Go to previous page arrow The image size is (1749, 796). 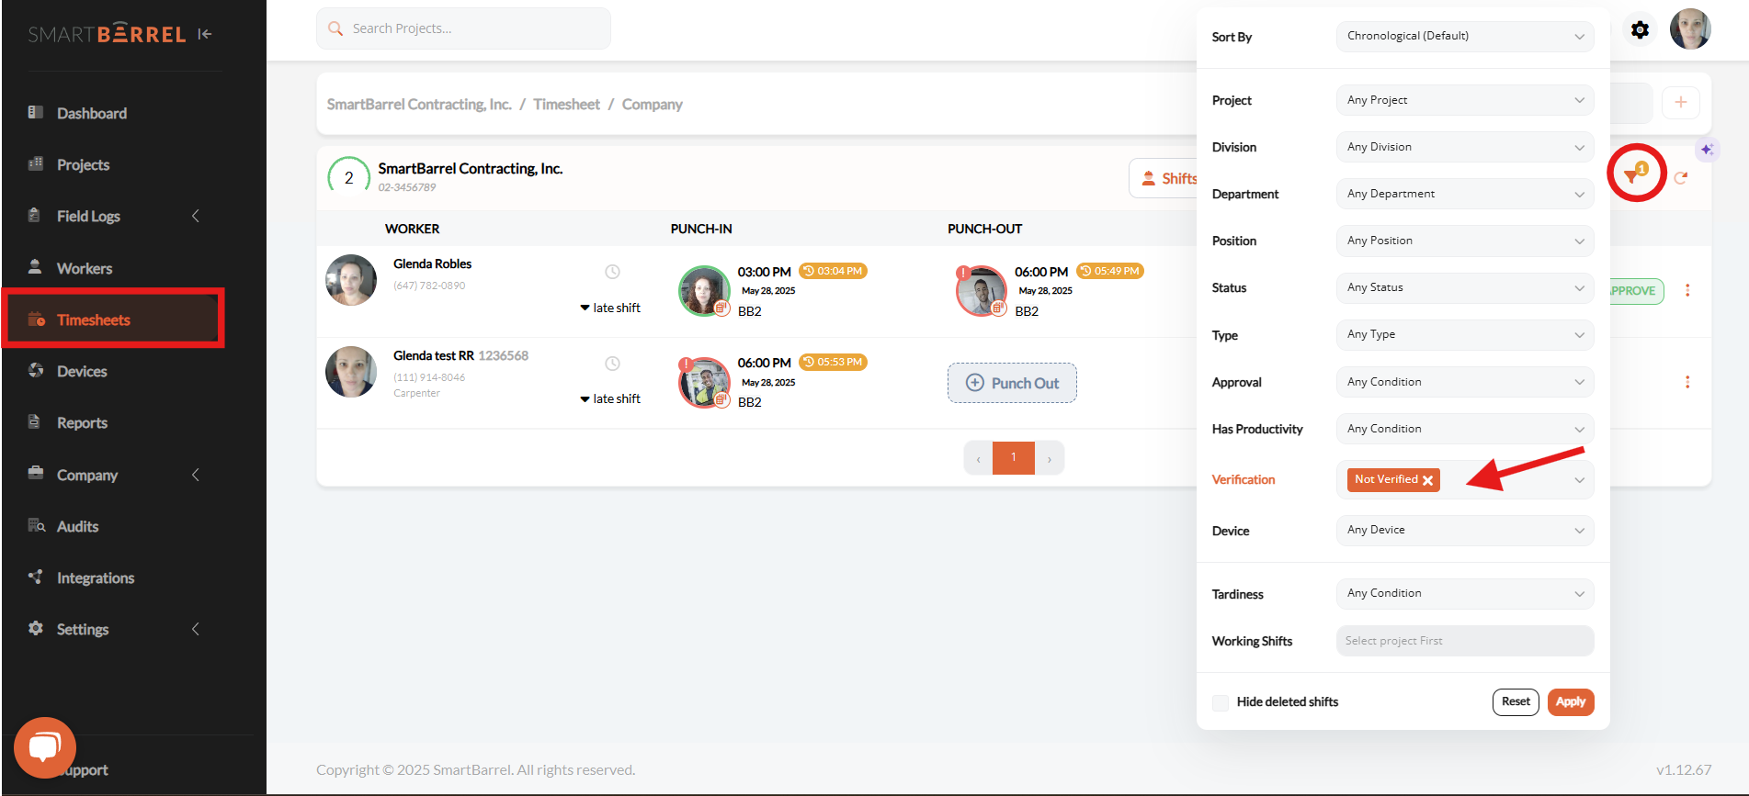978,458
